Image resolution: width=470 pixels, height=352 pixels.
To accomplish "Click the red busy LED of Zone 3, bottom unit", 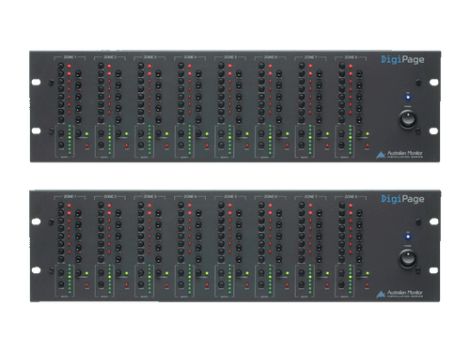I will coord(167,285).
